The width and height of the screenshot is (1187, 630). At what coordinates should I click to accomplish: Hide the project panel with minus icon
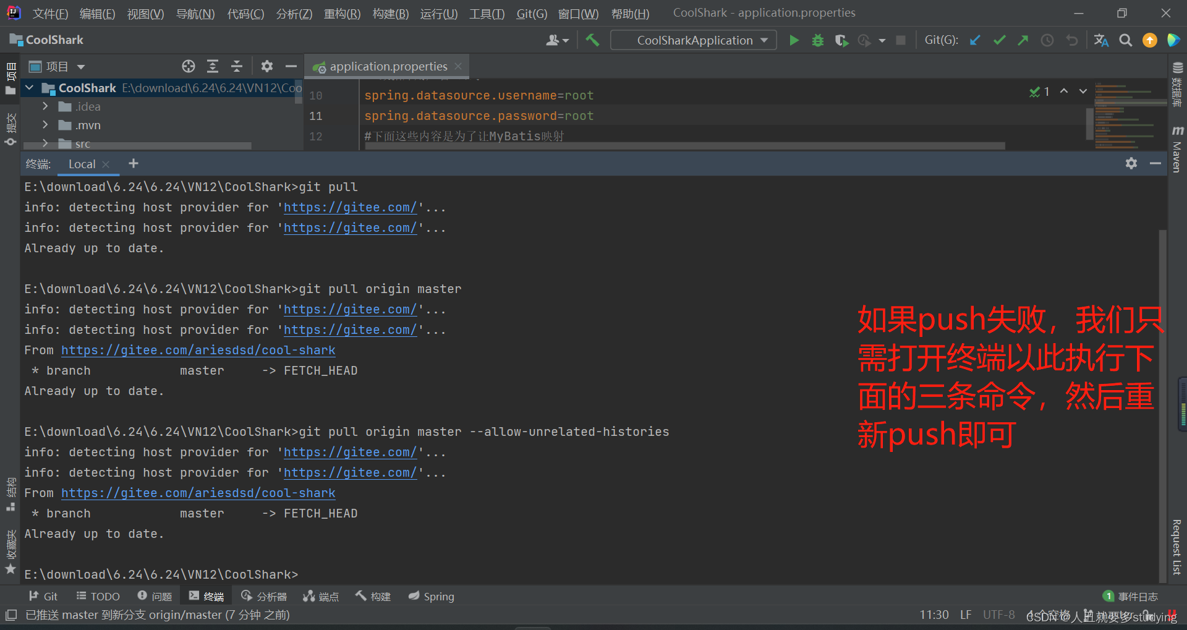pos(291,66)
